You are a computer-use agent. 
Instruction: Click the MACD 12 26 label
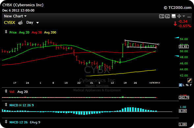tap(18, 122)
